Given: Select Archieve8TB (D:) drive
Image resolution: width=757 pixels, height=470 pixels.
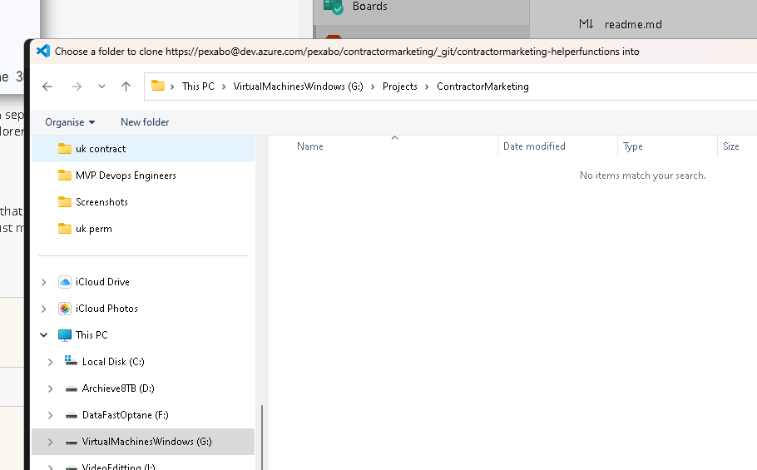Looking at the screenshot, I should [118, 388].
